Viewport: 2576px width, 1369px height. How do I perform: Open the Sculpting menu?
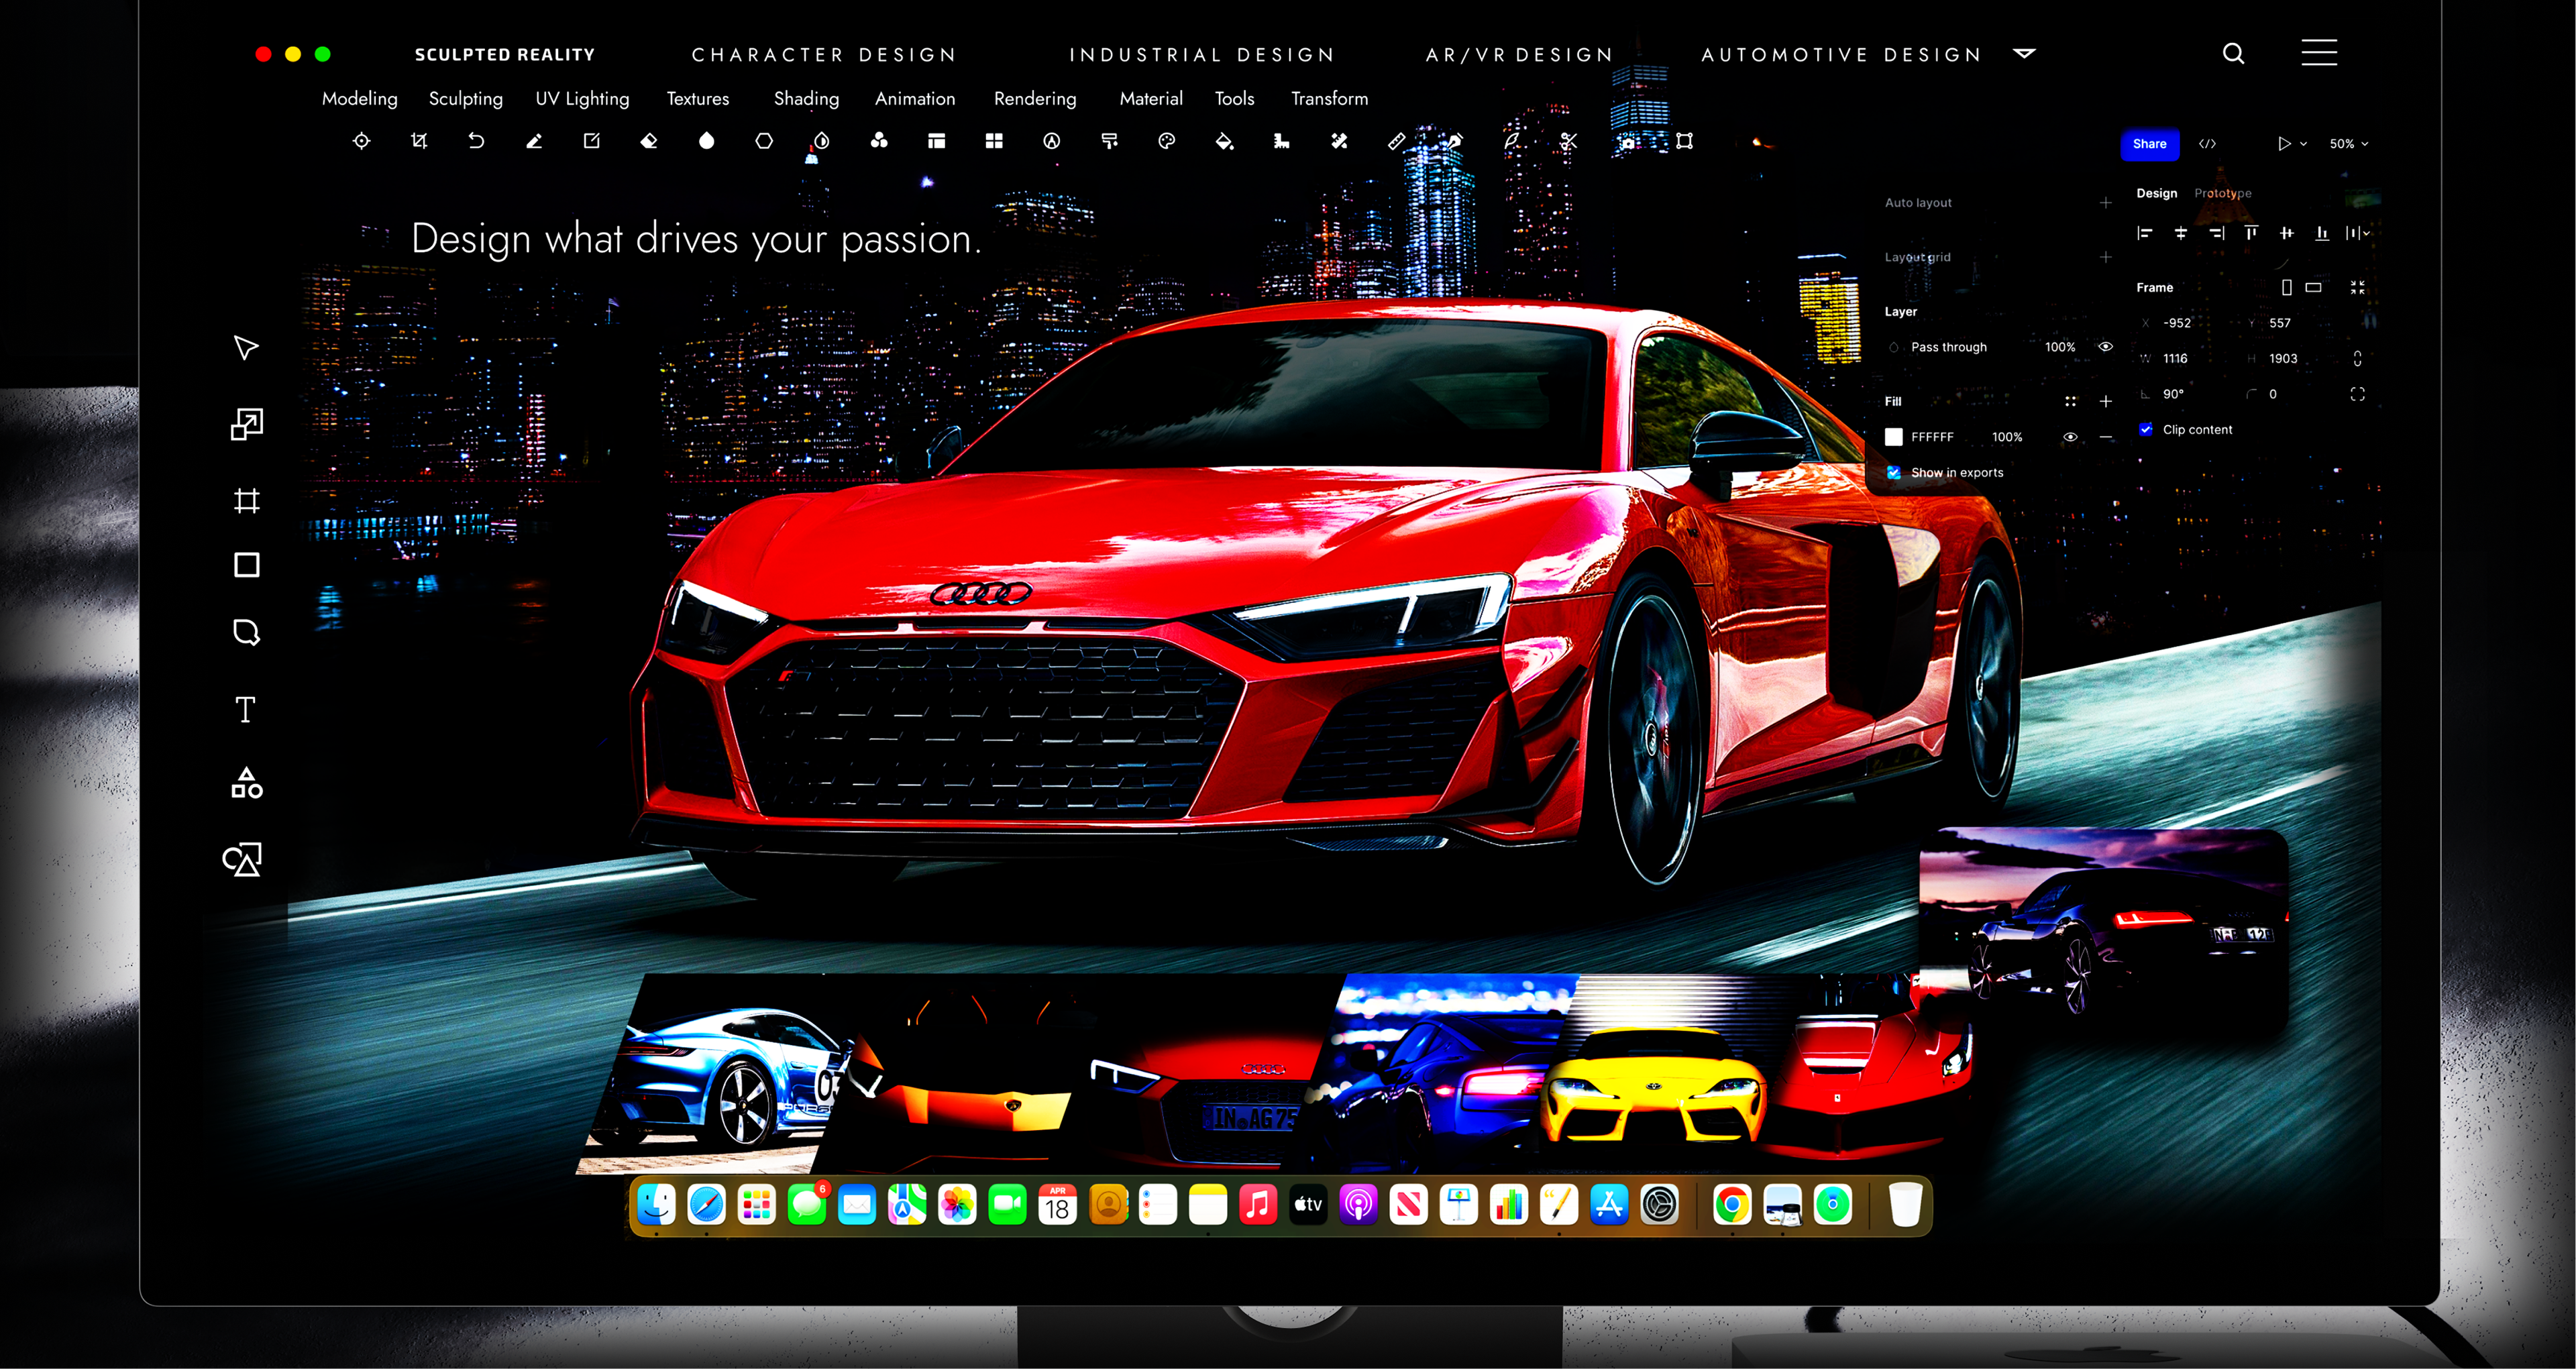465,98
